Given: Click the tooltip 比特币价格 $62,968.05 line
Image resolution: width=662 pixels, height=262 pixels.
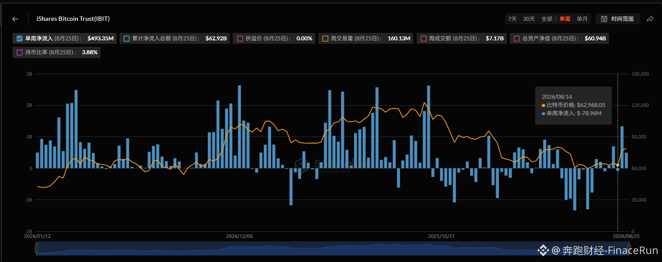Looking at the screenshot, I should [573, 105].
